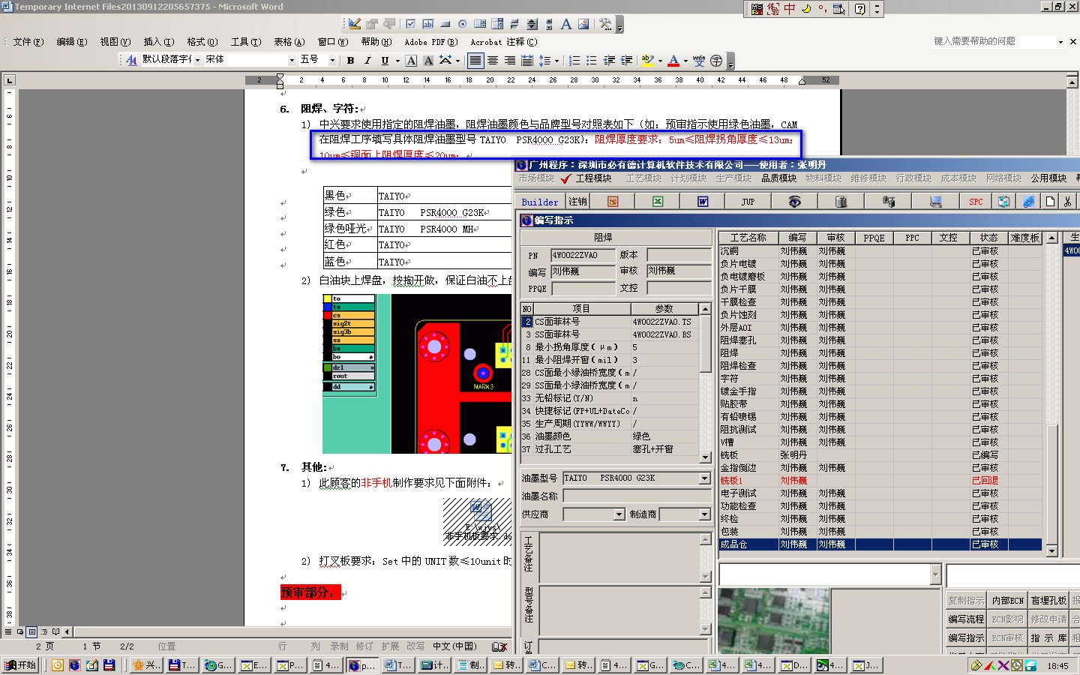
Task: Open the SPC tool in Builder toolbar
Action: pos(975,202)
